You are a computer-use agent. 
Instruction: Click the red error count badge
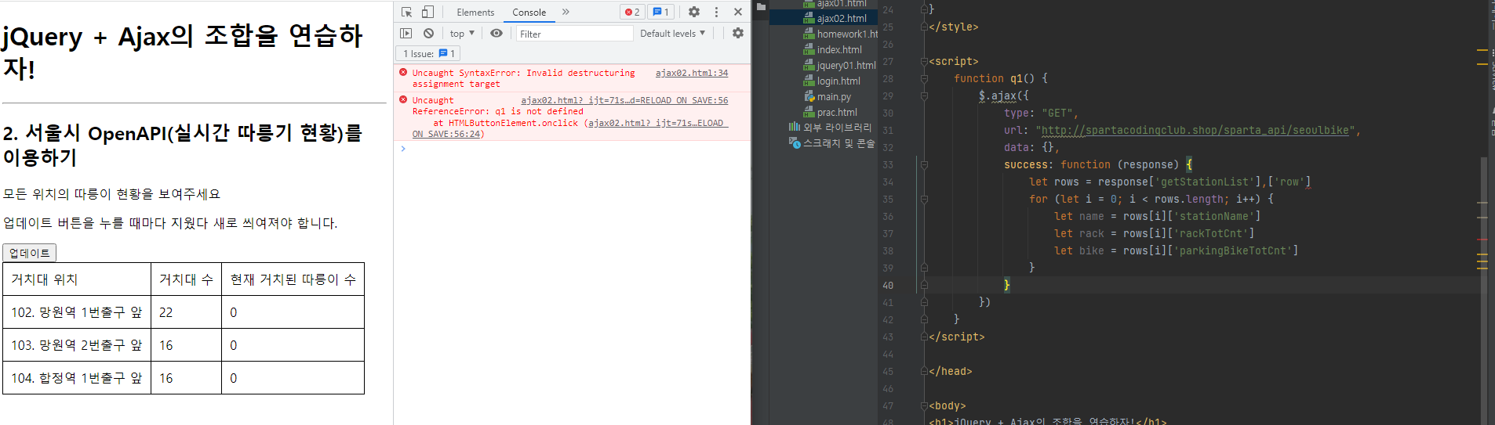click(632, 12)
